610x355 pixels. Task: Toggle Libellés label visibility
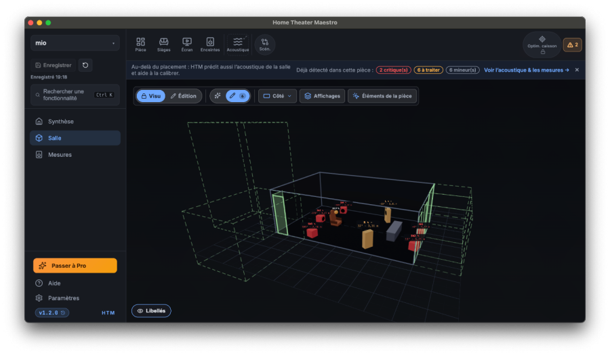click(x=151, y=311)
